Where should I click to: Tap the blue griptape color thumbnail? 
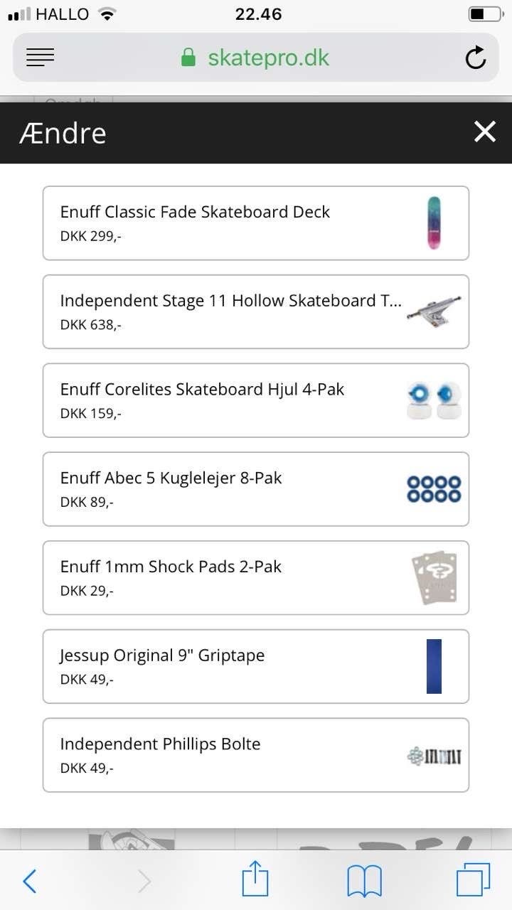434,666
